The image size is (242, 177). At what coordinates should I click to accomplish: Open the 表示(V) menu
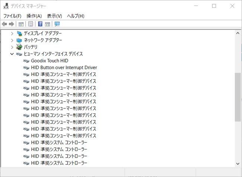(54, 16)
